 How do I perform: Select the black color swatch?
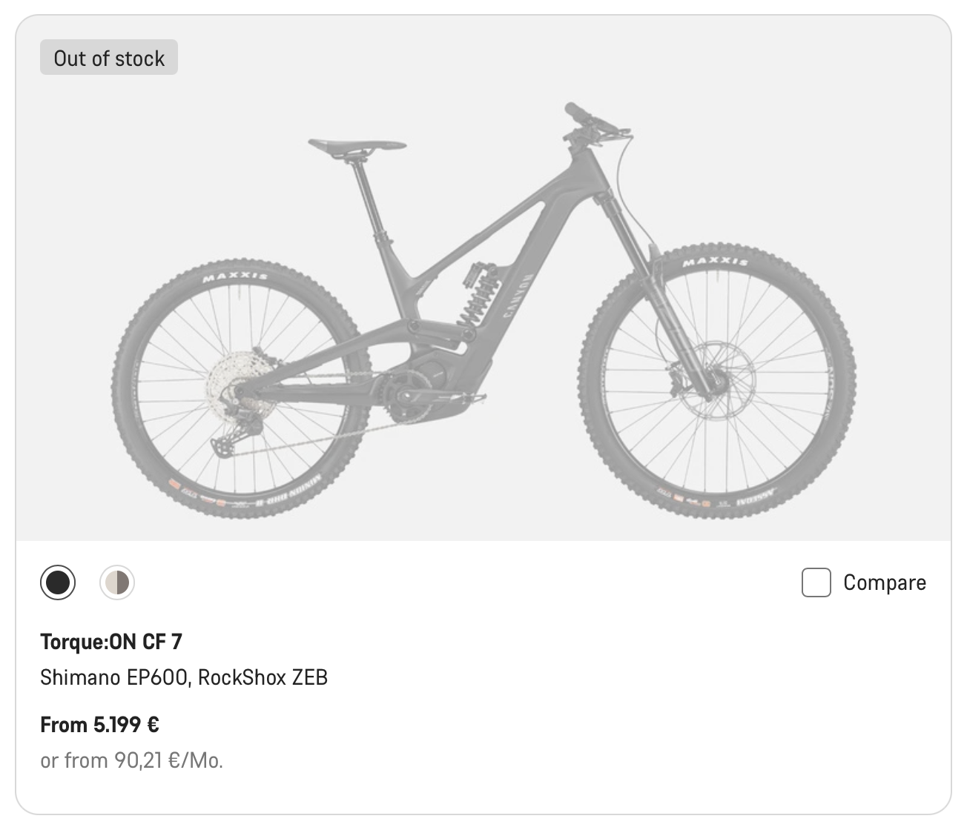57,582
